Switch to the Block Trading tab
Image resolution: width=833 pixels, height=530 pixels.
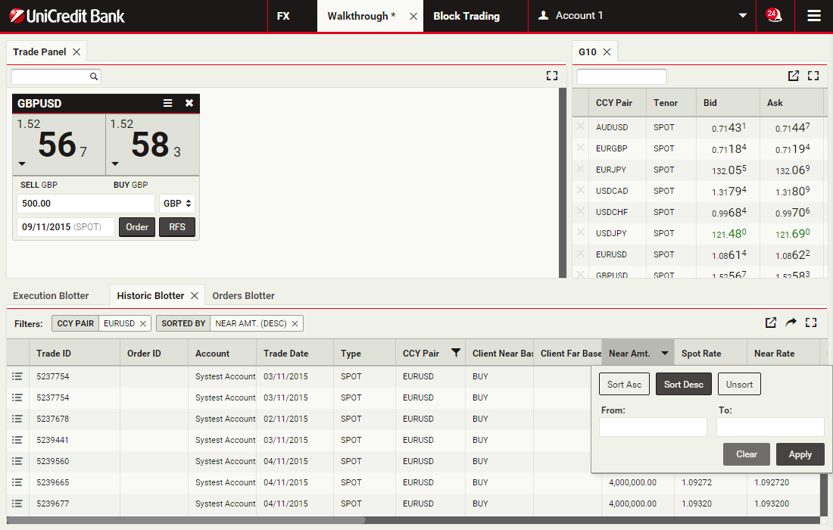click(x=466, y=16)
